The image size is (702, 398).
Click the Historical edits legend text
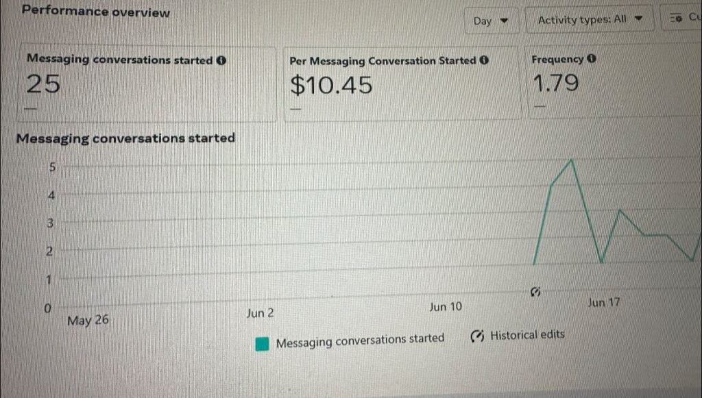click(527, 335)
